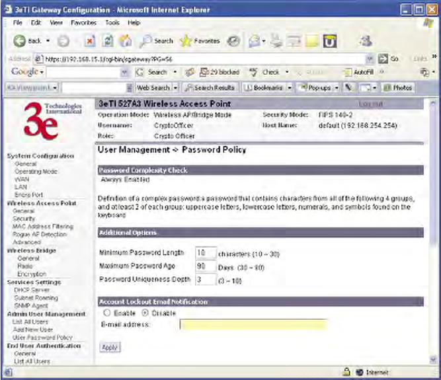Image resolution: width=441 pixels, height=380 pixels.
Task: Click the Go button
Action: tap(388, 59)
